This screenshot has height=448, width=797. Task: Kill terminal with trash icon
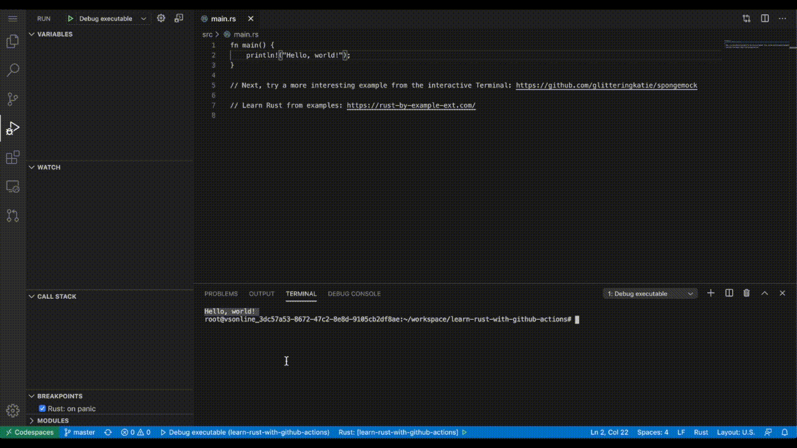point(747,293)
